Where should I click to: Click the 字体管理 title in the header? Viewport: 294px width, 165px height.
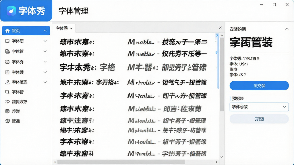point(73,11)
